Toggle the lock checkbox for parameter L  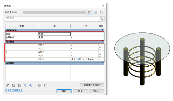coord(100,49)
